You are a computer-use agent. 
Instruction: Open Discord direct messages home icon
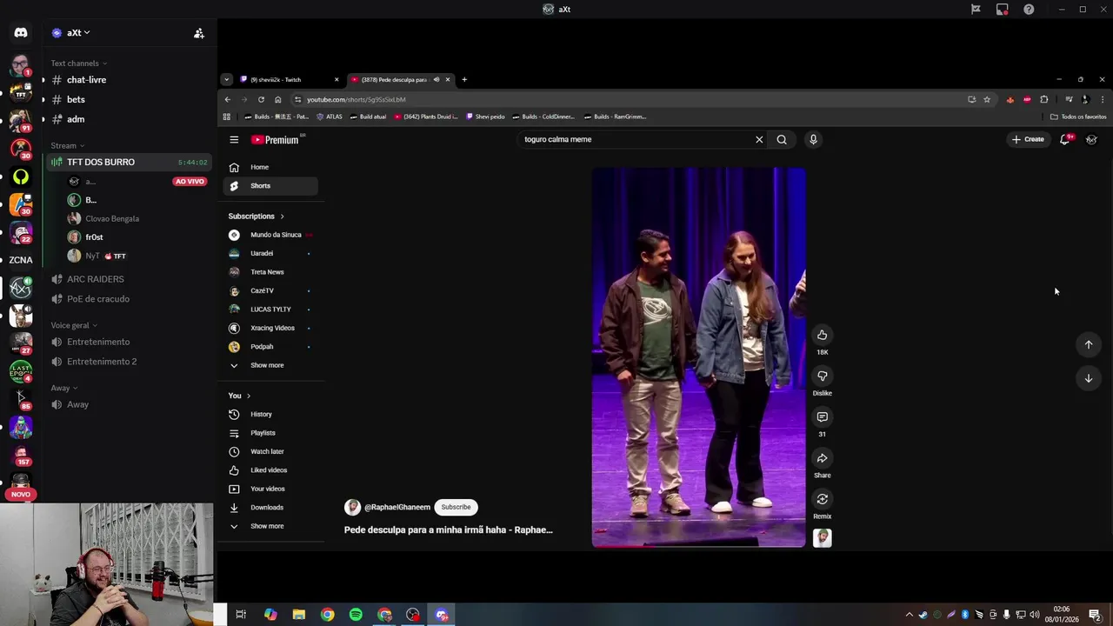click(21, 33)
